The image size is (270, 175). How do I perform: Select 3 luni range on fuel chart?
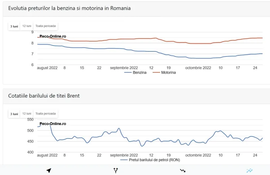coord(14,26)
